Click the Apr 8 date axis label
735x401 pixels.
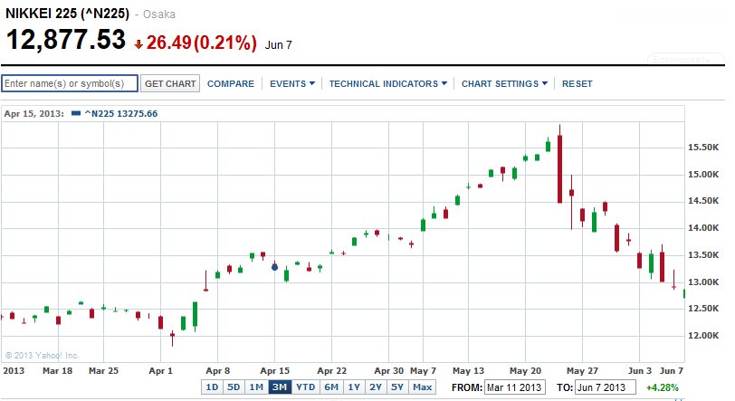pos(217,370)
